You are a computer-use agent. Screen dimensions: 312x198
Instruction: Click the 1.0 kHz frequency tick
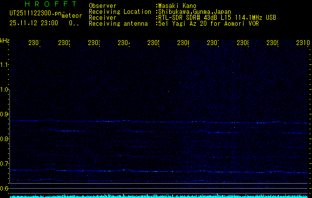[x=4, y=90]
